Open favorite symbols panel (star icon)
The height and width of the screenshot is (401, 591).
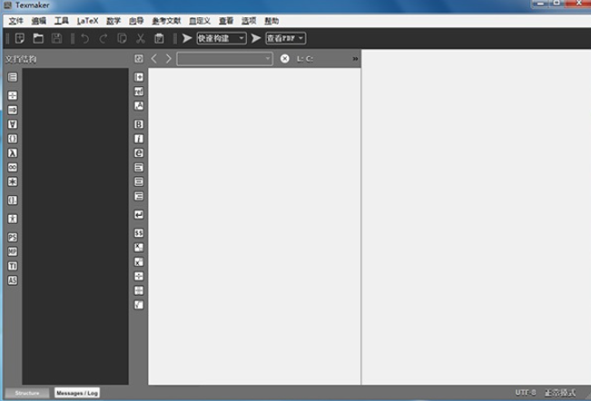click(x=13, y=181)
